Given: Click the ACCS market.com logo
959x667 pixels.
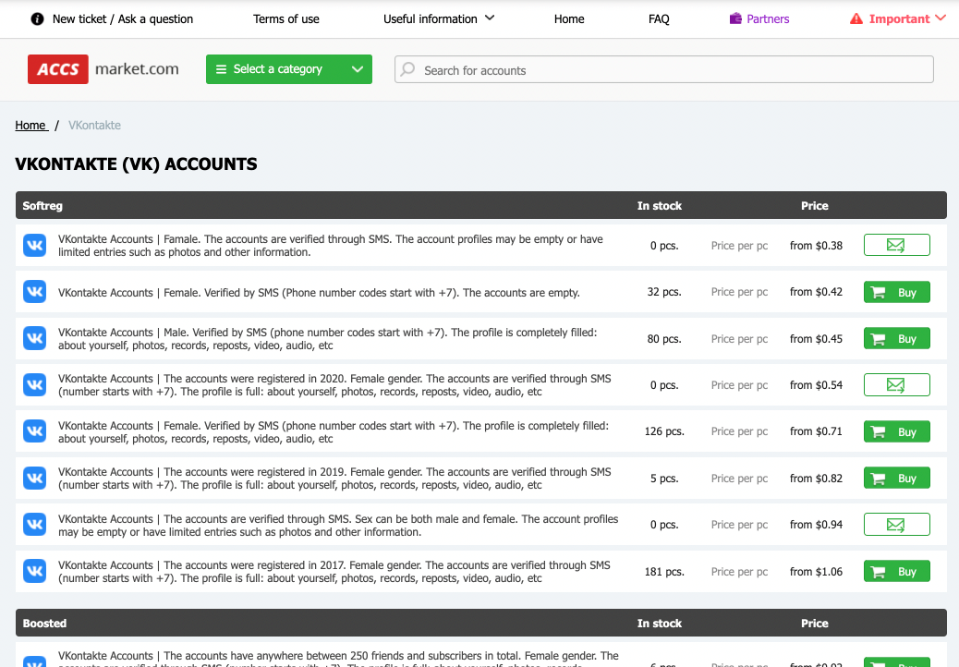Looking at the screenshot, I should click(103, 69).
